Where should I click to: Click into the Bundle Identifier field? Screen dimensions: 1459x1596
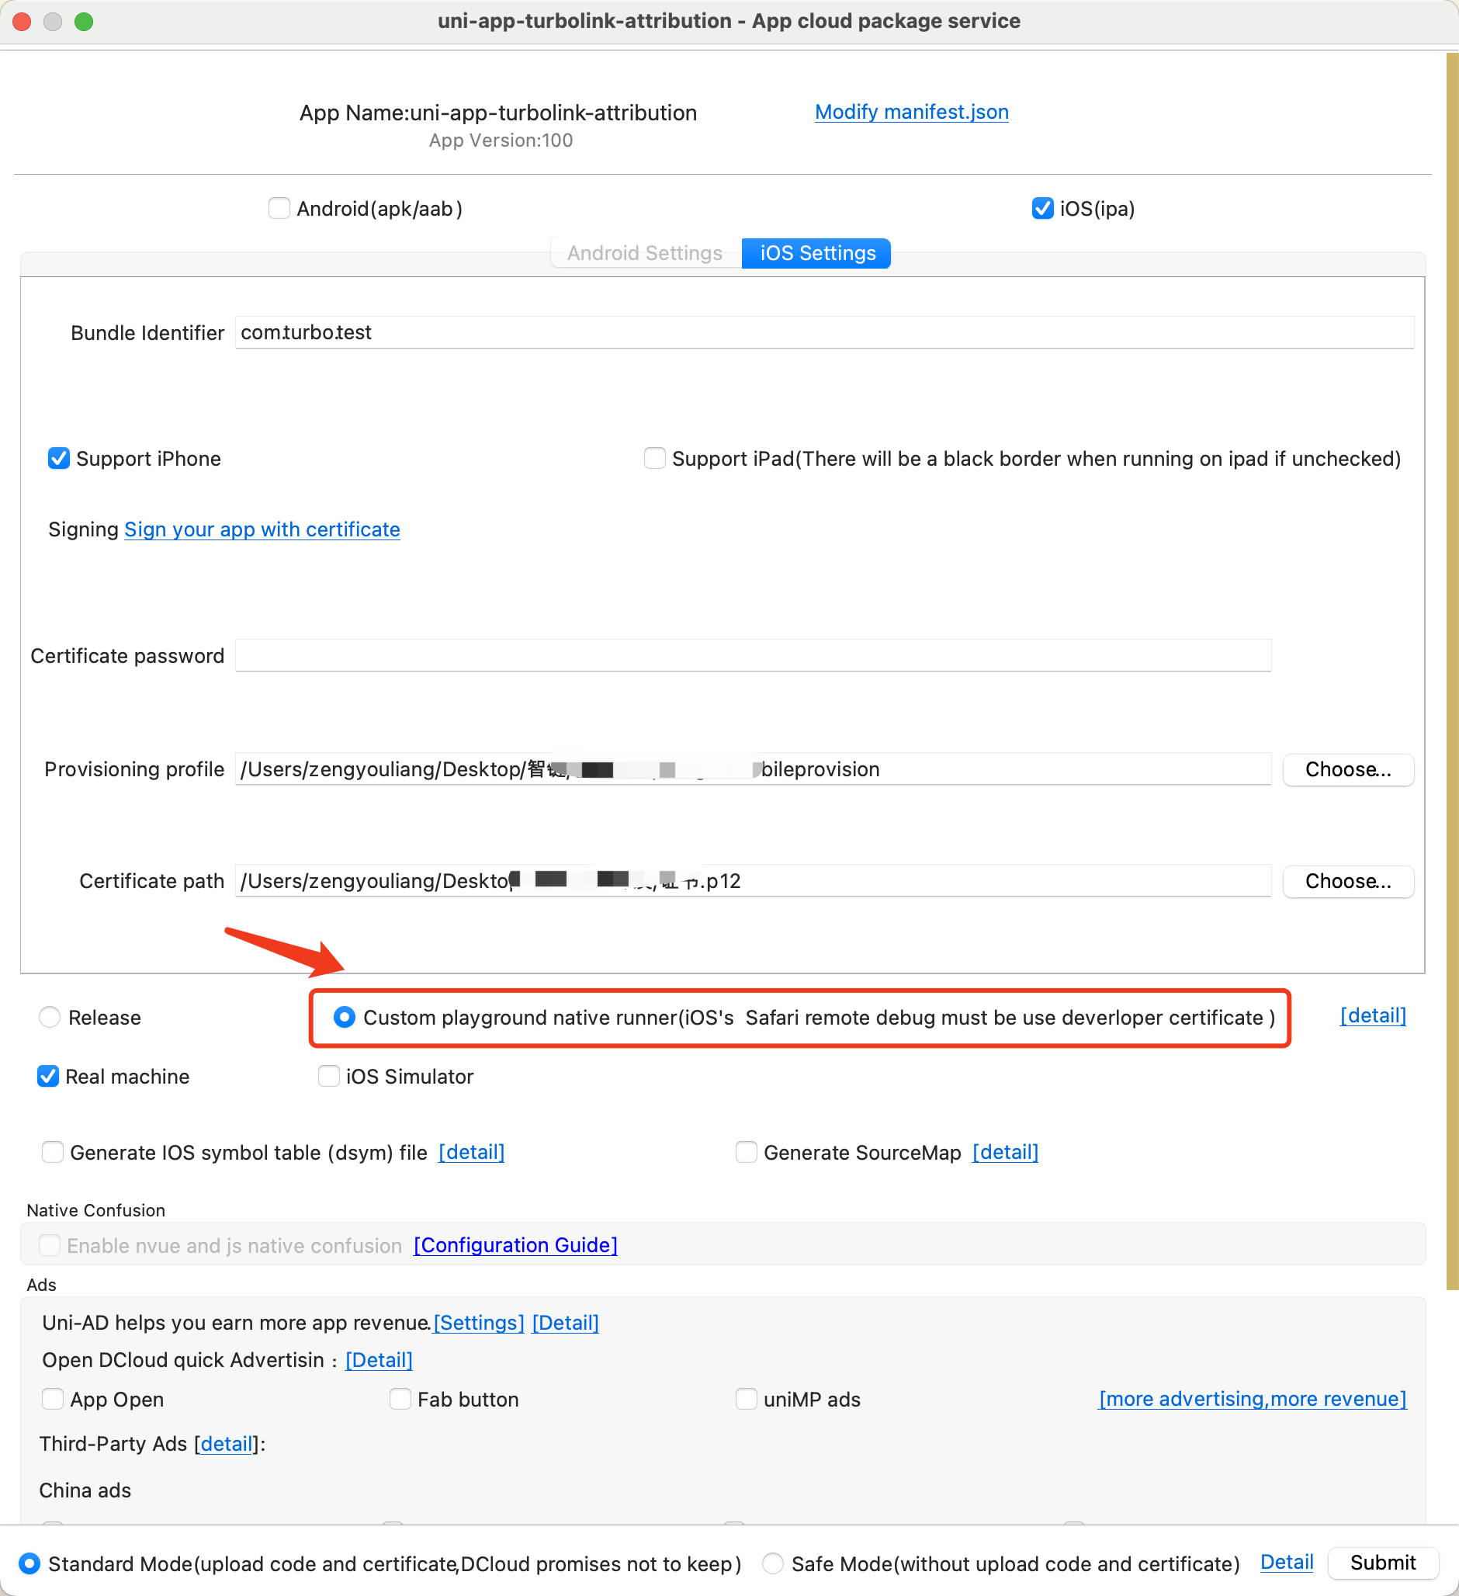[823, 332]
